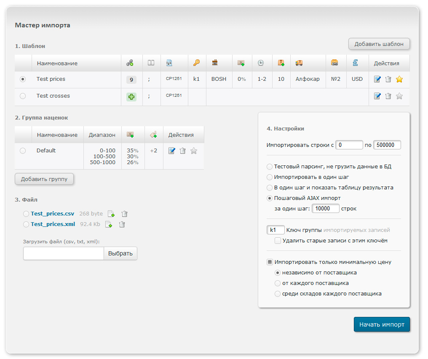Screen dimensions: 428x359
Task: Click trash icon in Test crosses row
Action: point(388,96)
